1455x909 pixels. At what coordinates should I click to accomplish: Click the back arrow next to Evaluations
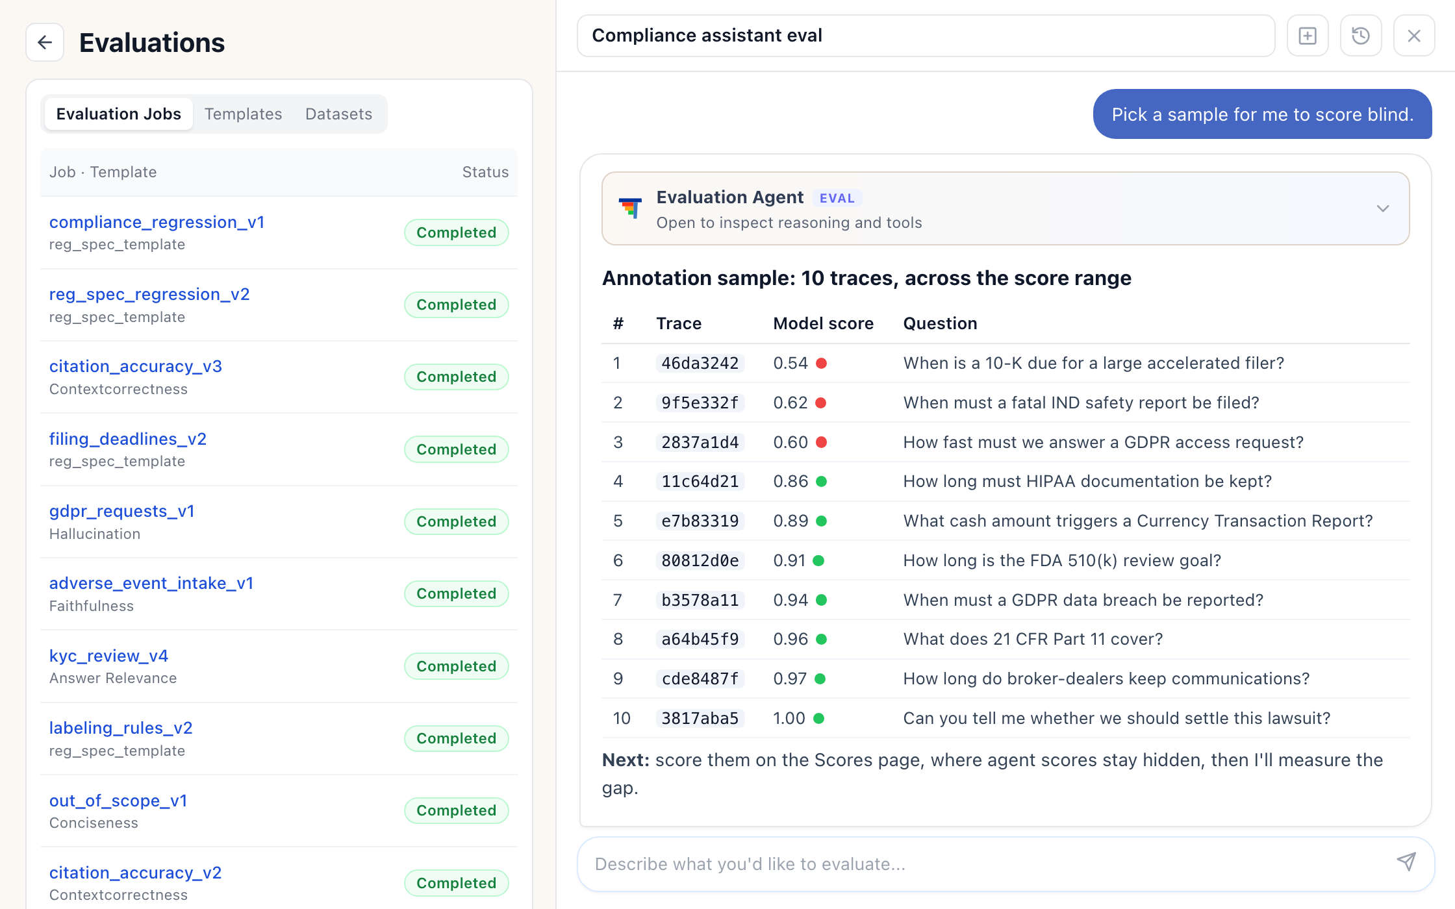click(45, 42)
